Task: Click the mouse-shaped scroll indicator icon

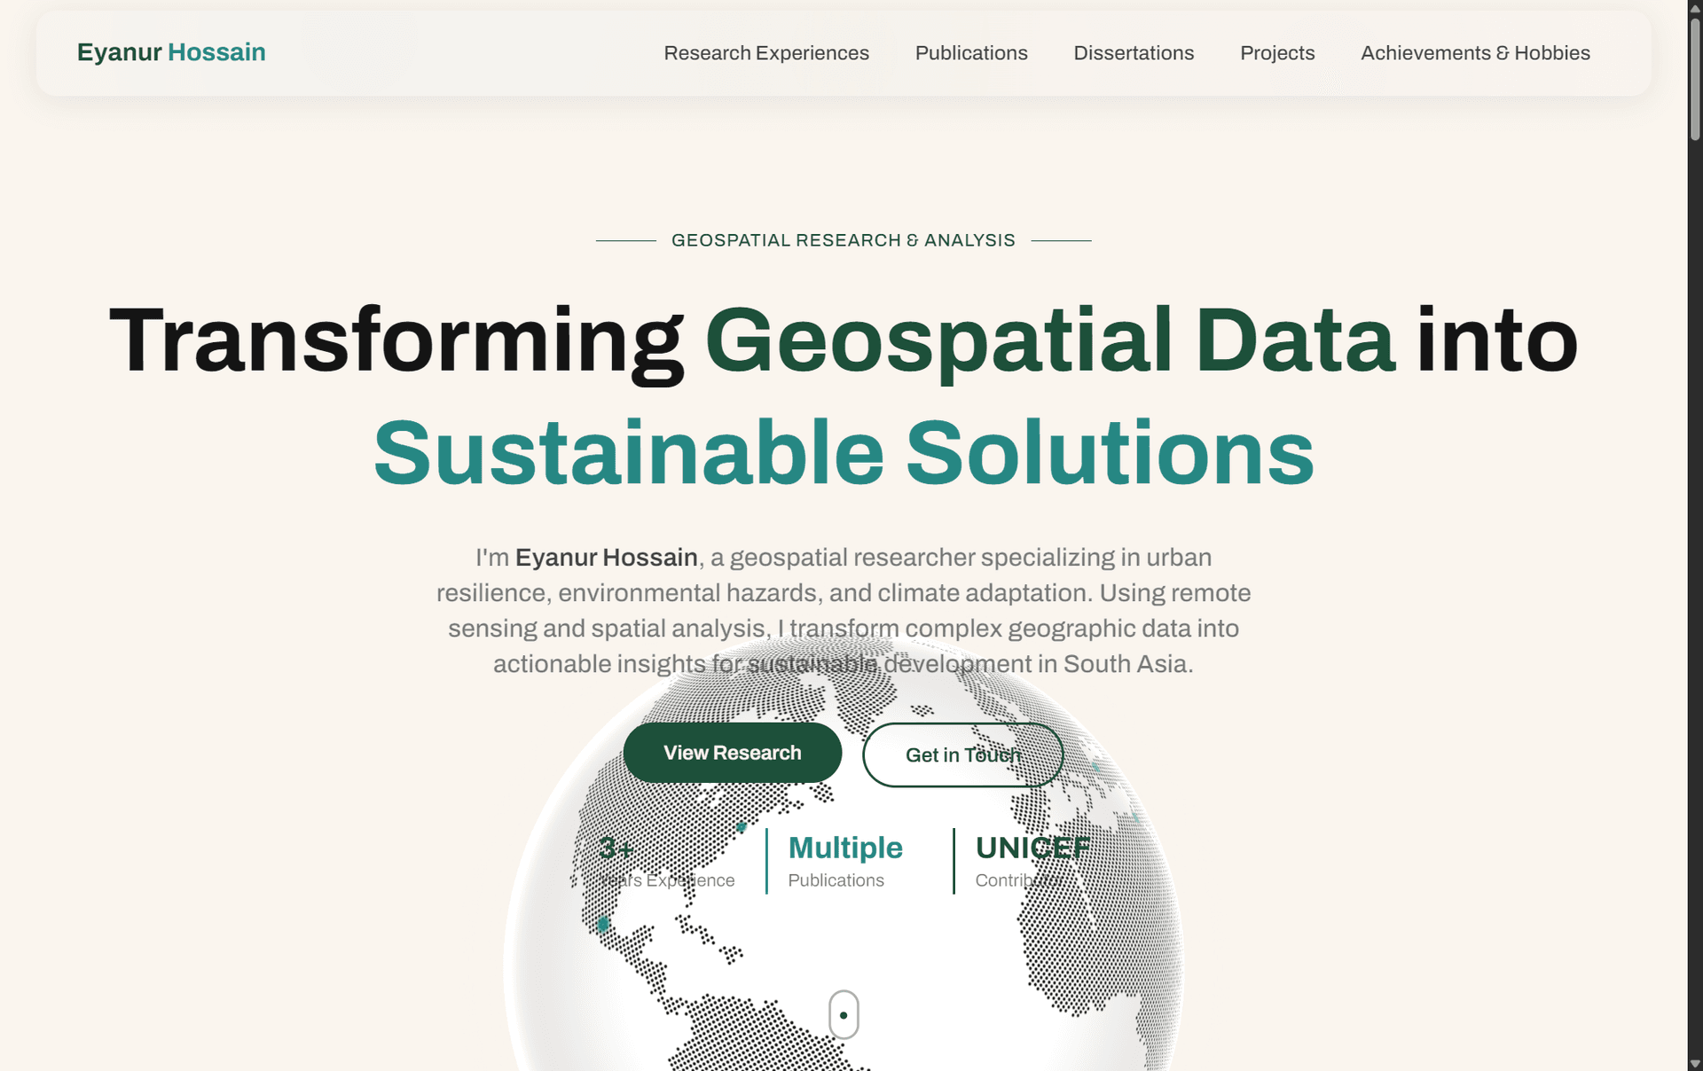Action: coord(844,1014)
